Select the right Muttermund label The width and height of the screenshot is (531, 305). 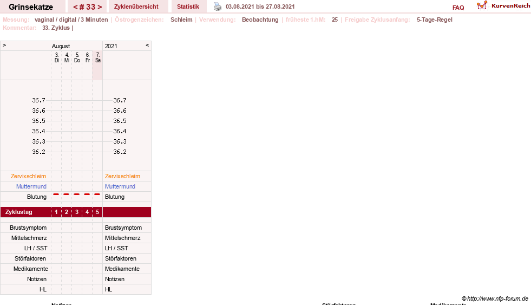point(120,186)
